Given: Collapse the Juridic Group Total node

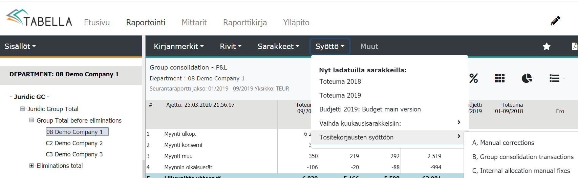Looking at the screenshot, I should (x=22, y=109).
